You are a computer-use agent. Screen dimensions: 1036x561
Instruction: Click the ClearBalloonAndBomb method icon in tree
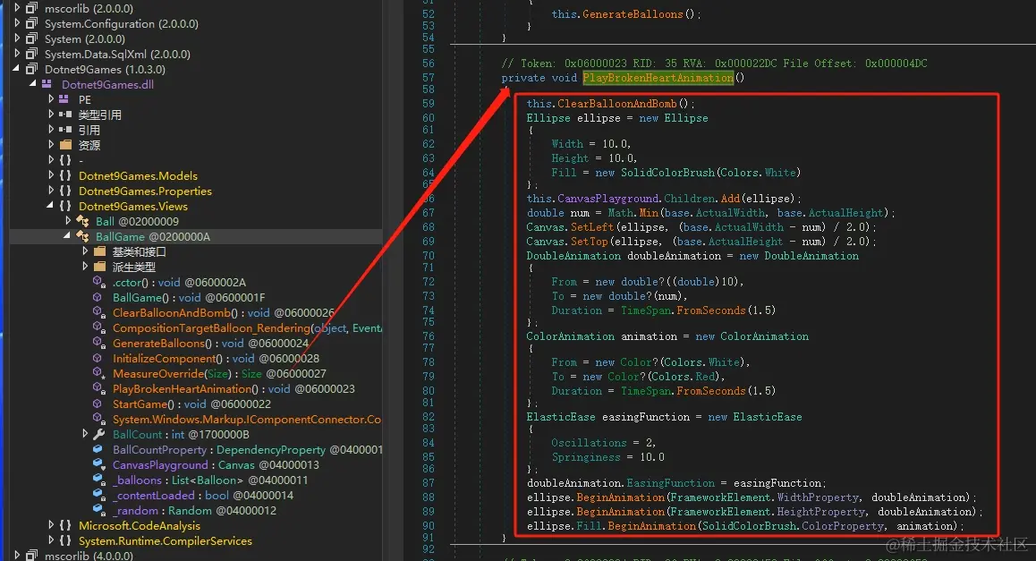(x=99, y=312)
